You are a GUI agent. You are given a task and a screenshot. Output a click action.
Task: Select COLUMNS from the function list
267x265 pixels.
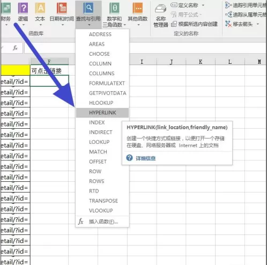(x=102, y=73)
